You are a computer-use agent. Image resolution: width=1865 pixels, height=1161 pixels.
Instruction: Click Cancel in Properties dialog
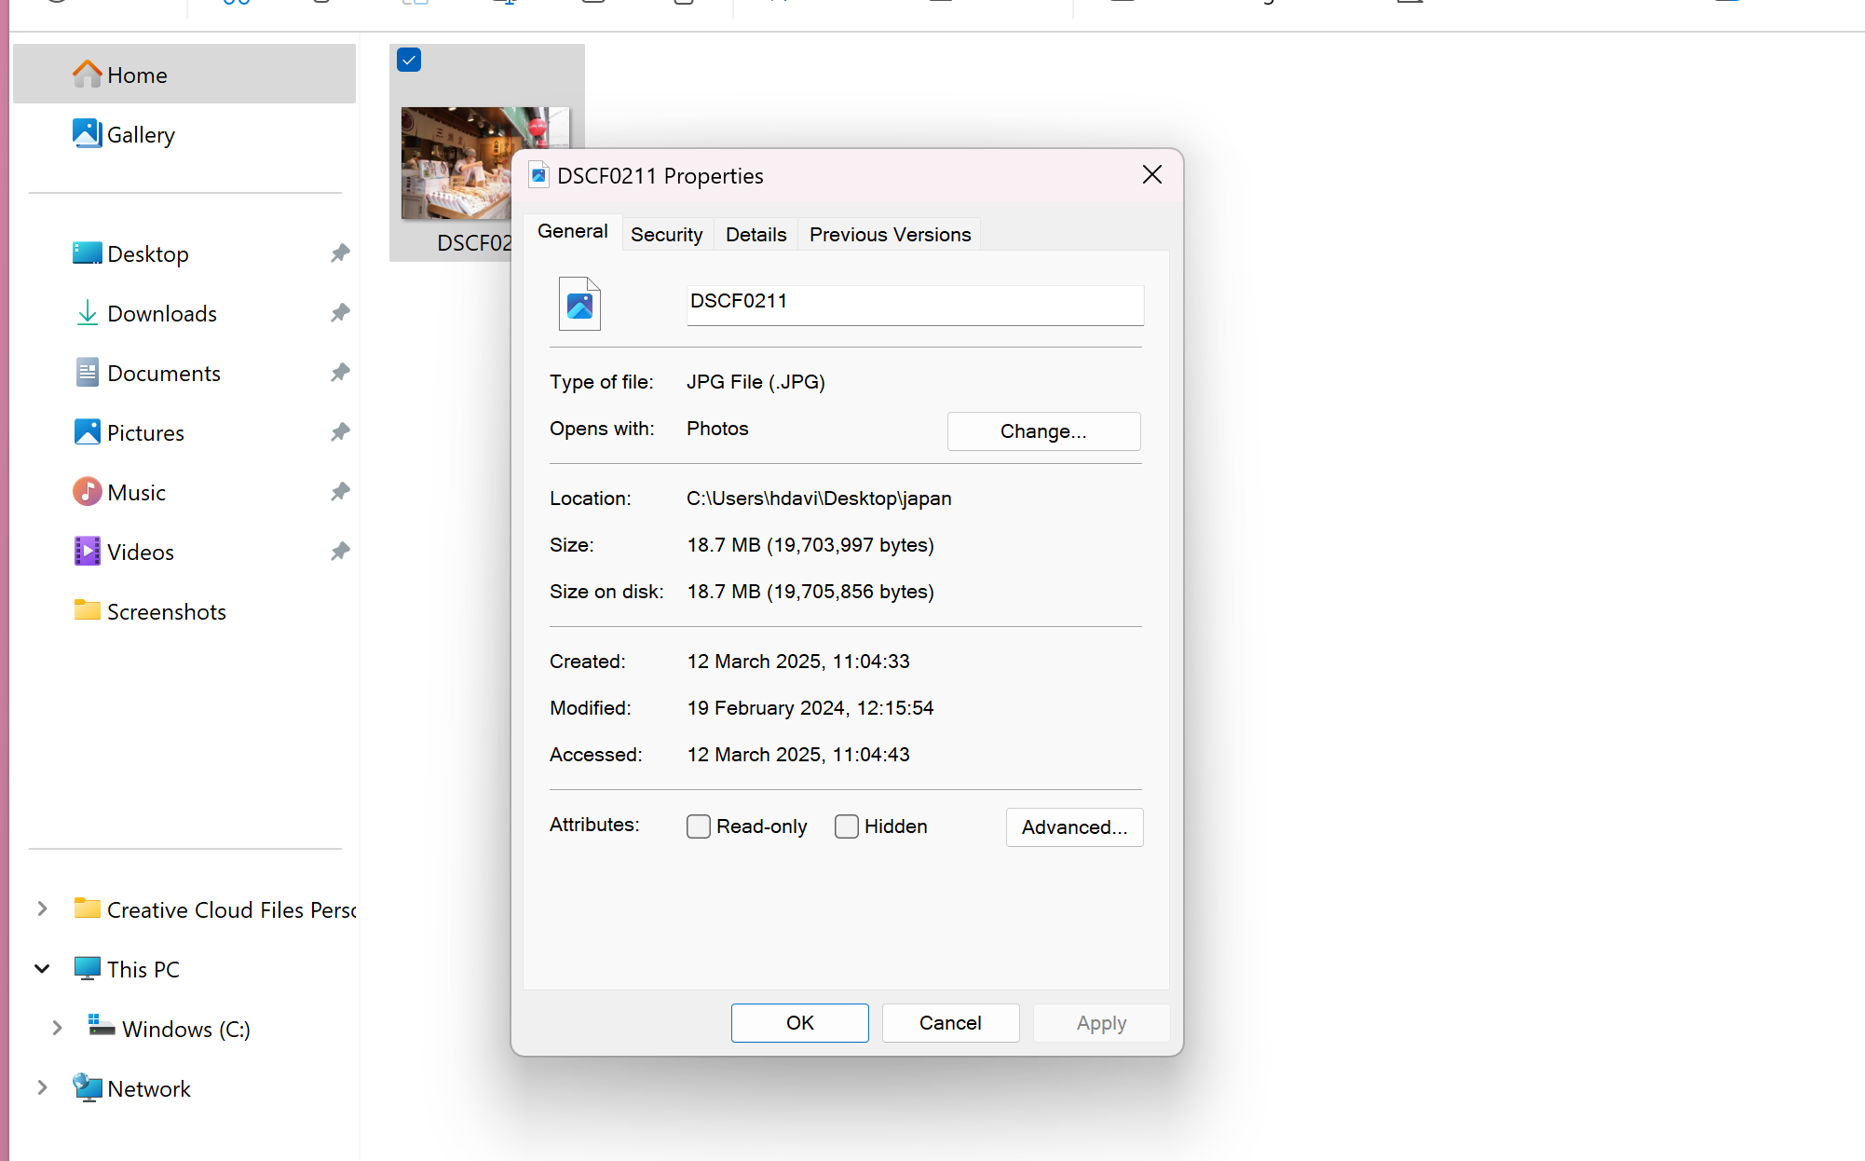point(950,1023)
